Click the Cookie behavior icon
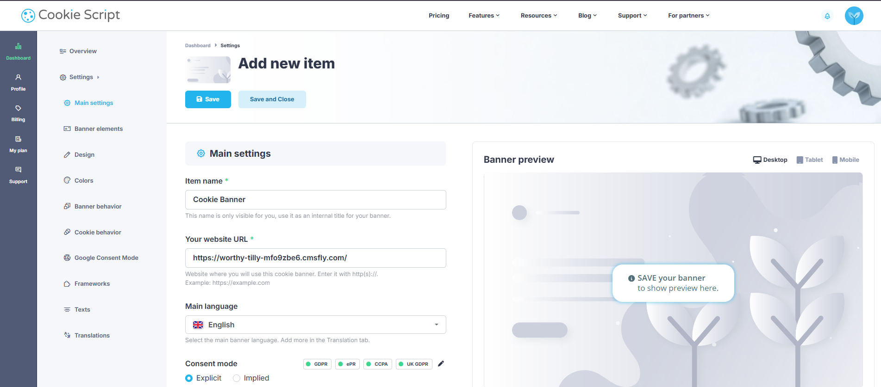The image size is (881, 387). click(67, 232)
